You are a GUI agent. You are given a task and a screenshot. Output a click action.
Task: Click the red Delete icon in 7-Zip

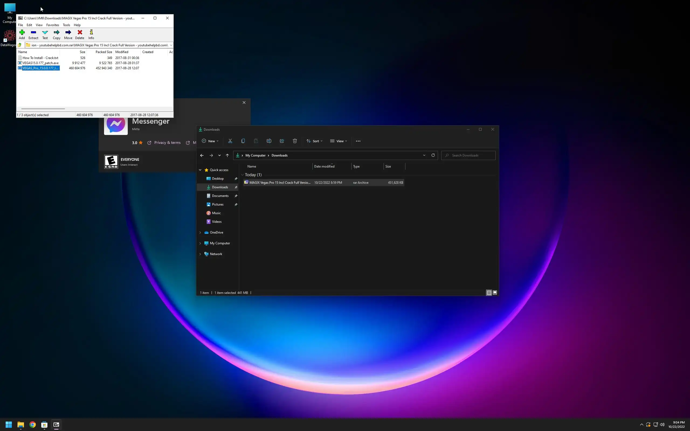coord(80,34)
